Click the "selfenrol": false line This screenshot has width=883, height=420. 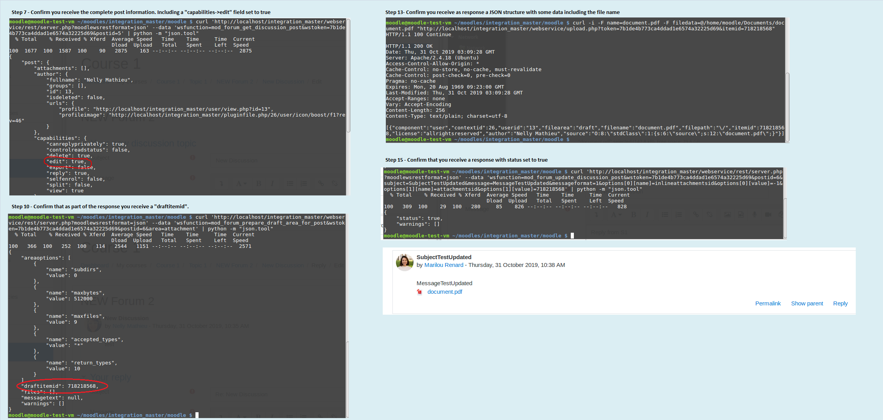76,179
